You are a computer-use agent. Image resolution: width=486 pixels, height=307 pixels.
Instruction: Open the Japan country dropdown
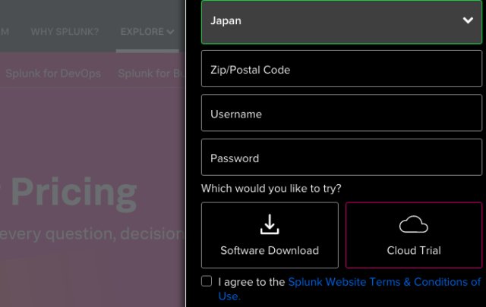(x=342, y=21)
